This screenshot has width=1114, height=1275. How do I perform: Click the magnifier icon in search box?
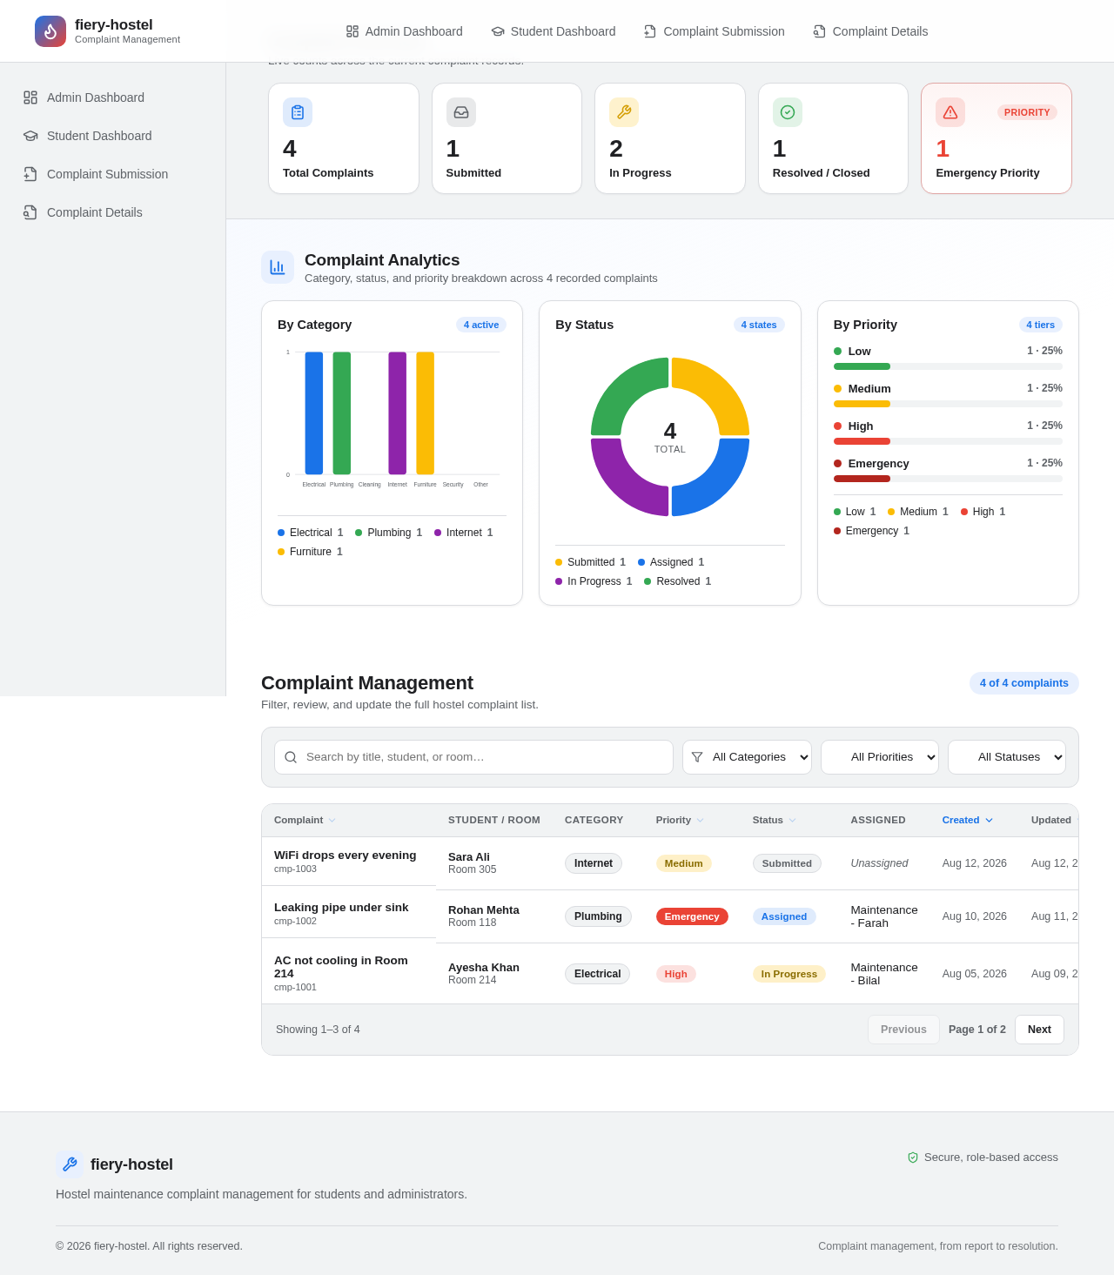291,757
